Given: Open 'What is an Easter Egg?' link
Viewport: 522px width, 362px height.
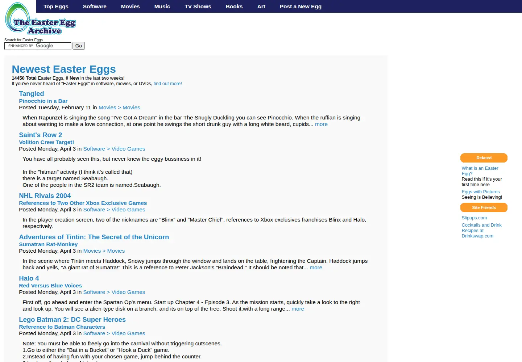Looking at the screenshot, I should [x=480, y=171].
